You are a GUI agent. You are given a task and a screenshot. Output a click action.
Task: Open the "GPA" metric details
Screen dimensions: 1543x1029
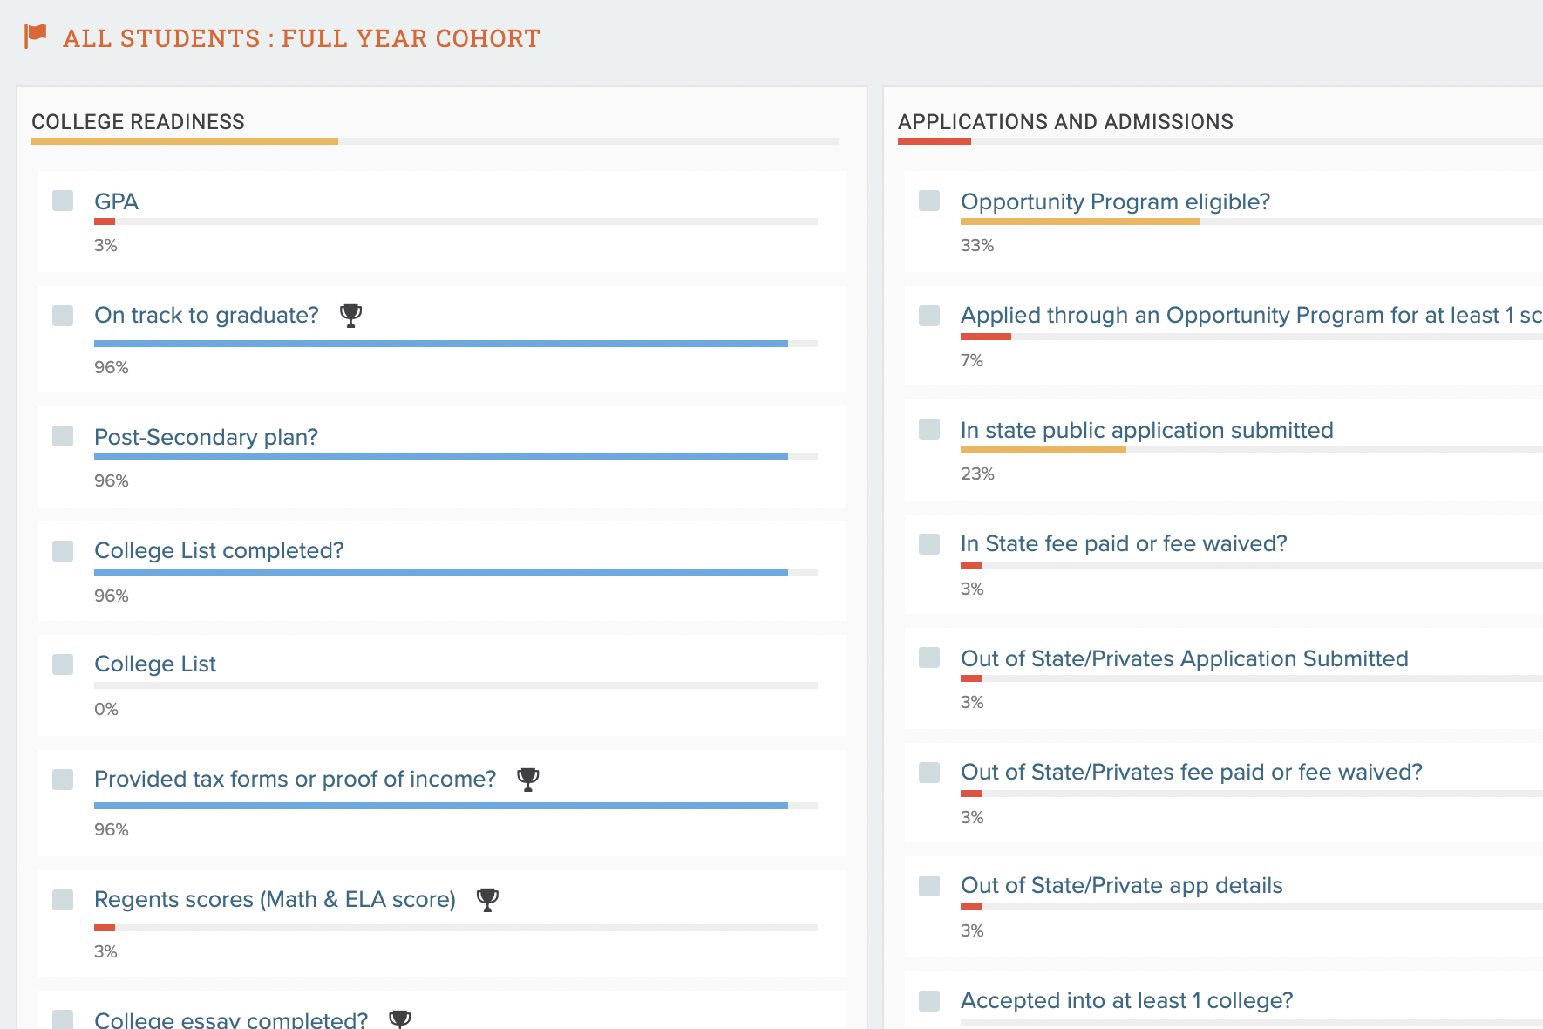(x=116, y=201)
